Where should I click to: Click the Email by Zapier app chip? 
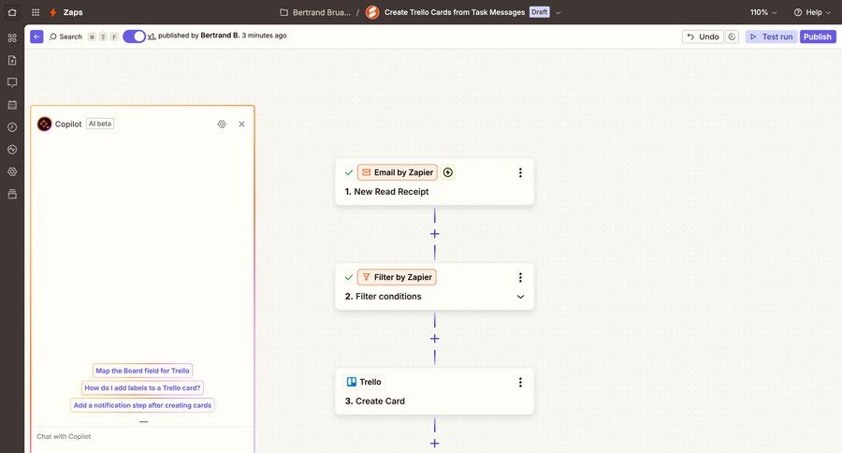[398, 172]
